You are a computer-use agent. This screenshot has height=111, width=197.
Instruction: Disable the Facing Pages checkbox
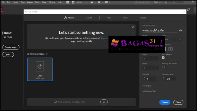tap(163, 58)
